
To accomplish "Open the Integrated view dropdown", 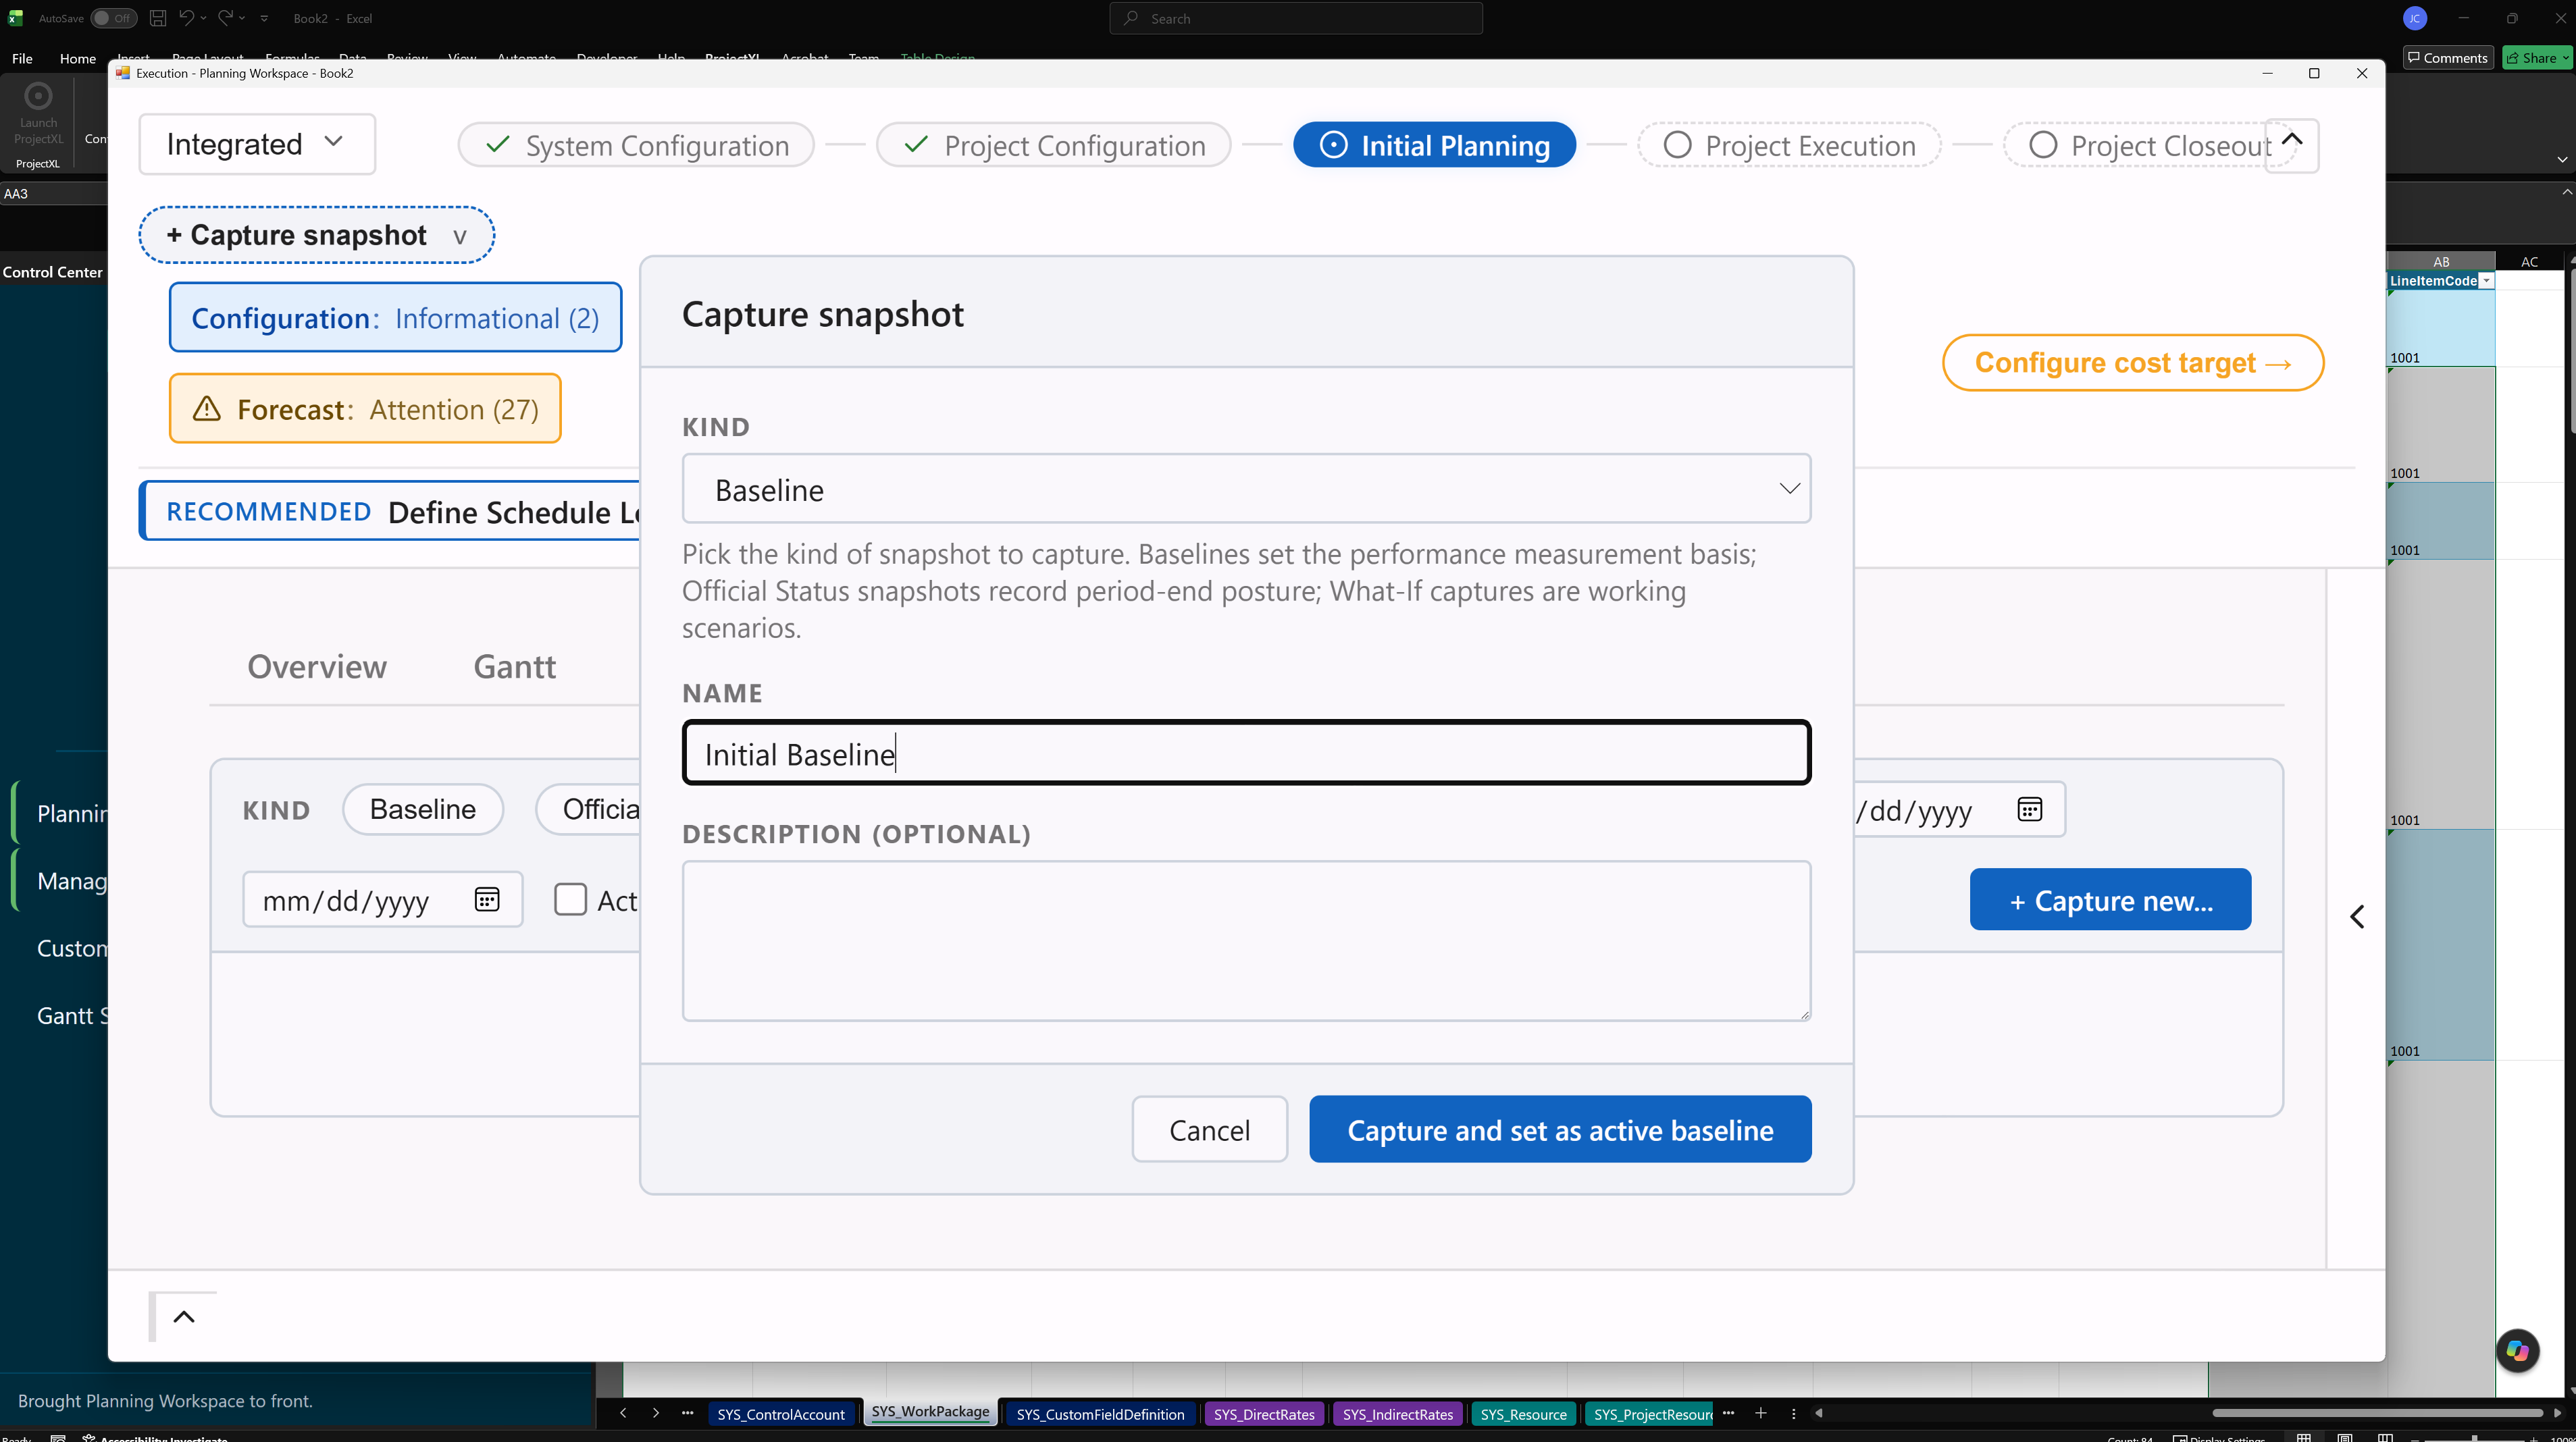I will 257,144.
